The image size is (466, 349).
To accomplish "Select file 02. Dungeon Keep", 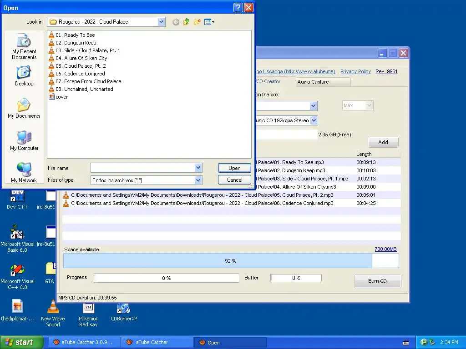I will tap(72, 43).
